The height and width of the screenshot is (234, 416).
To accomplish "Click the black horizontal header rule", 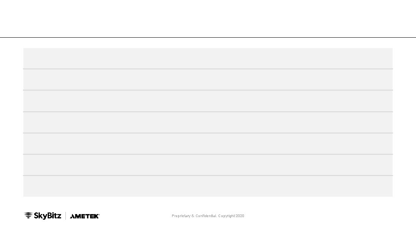I will (208, 37).
